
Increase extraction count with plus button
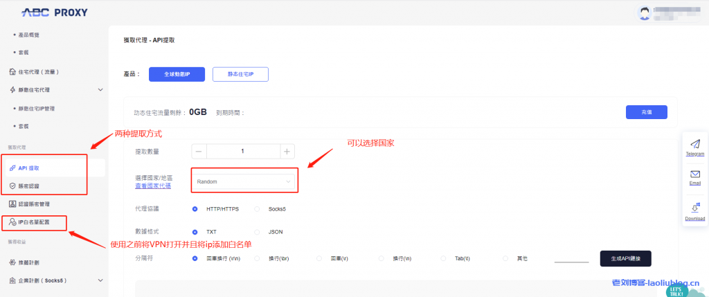pos(288,151)
